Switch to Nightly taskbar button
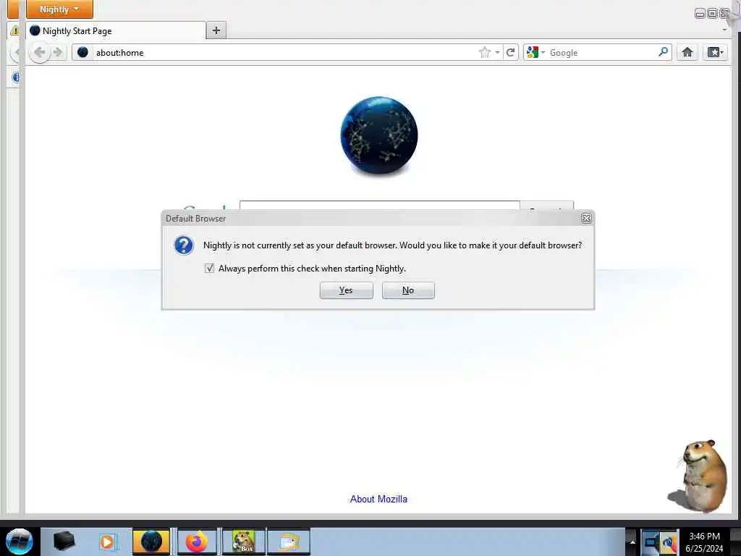Image resolution: width=741 pixels, height=556 pixels. (x=151, y=542)
